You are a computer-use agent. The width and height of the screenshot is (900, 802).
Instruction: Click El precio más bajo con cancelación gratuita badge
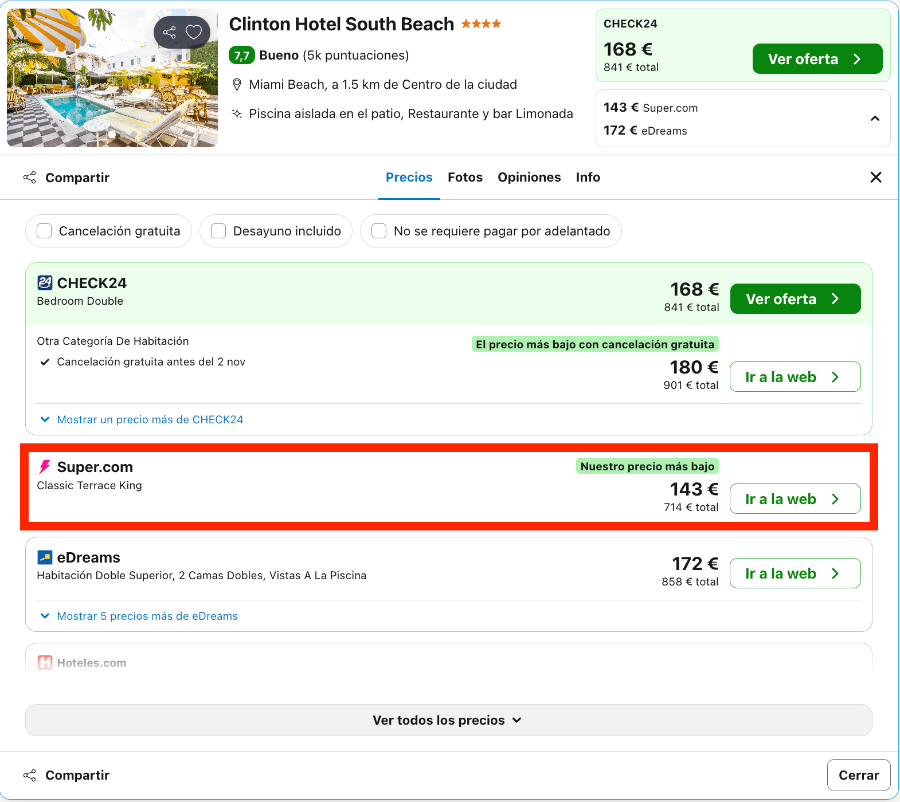tap(595, 344)
